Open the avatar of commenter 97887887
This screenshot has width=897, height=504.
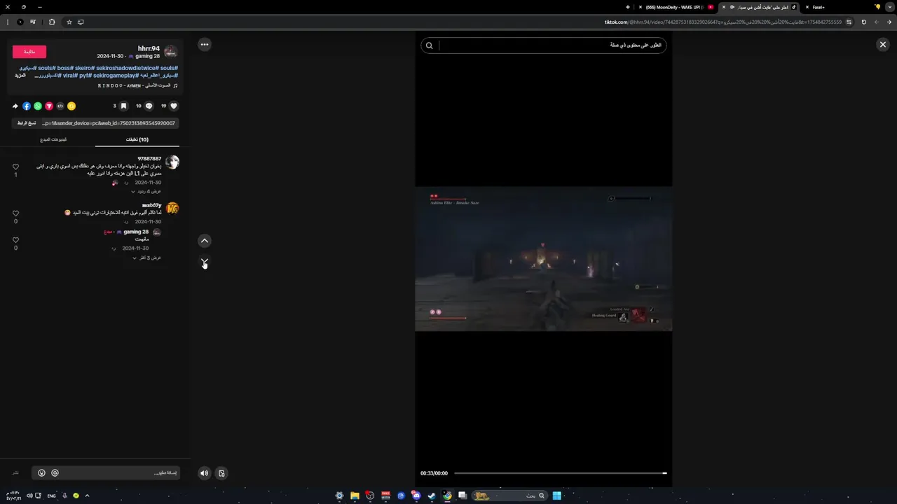coord(172,162)
